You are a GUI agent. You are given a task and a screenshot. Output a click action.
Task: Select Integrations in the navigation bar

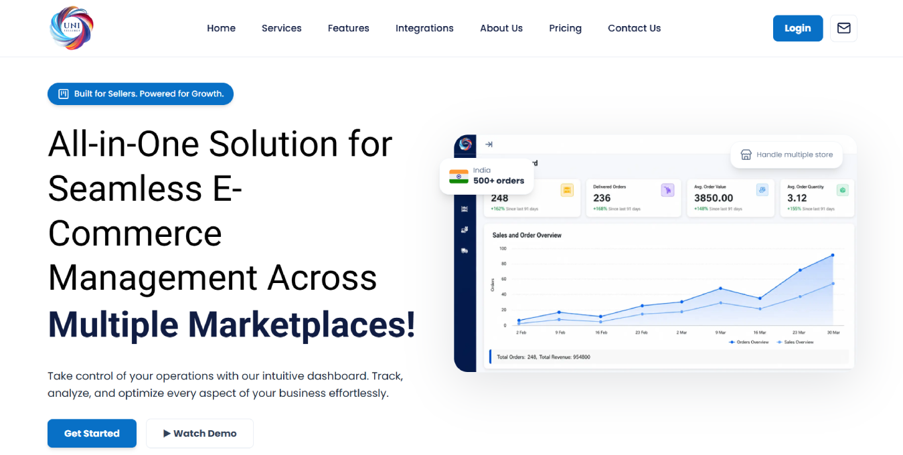tap(424, 28)
